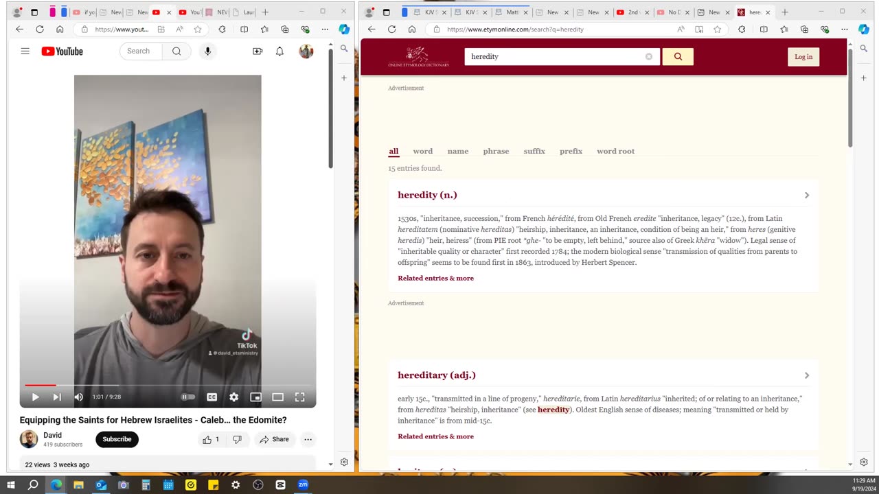Click the YouTube logo
Image resolution: width=879 pixels, height=494 pixels.
coord(62,51)
